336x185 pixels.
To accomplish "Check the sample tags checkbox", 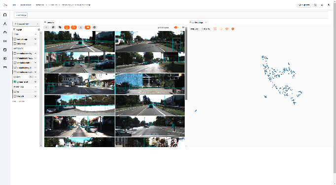I will pos(15,39).
